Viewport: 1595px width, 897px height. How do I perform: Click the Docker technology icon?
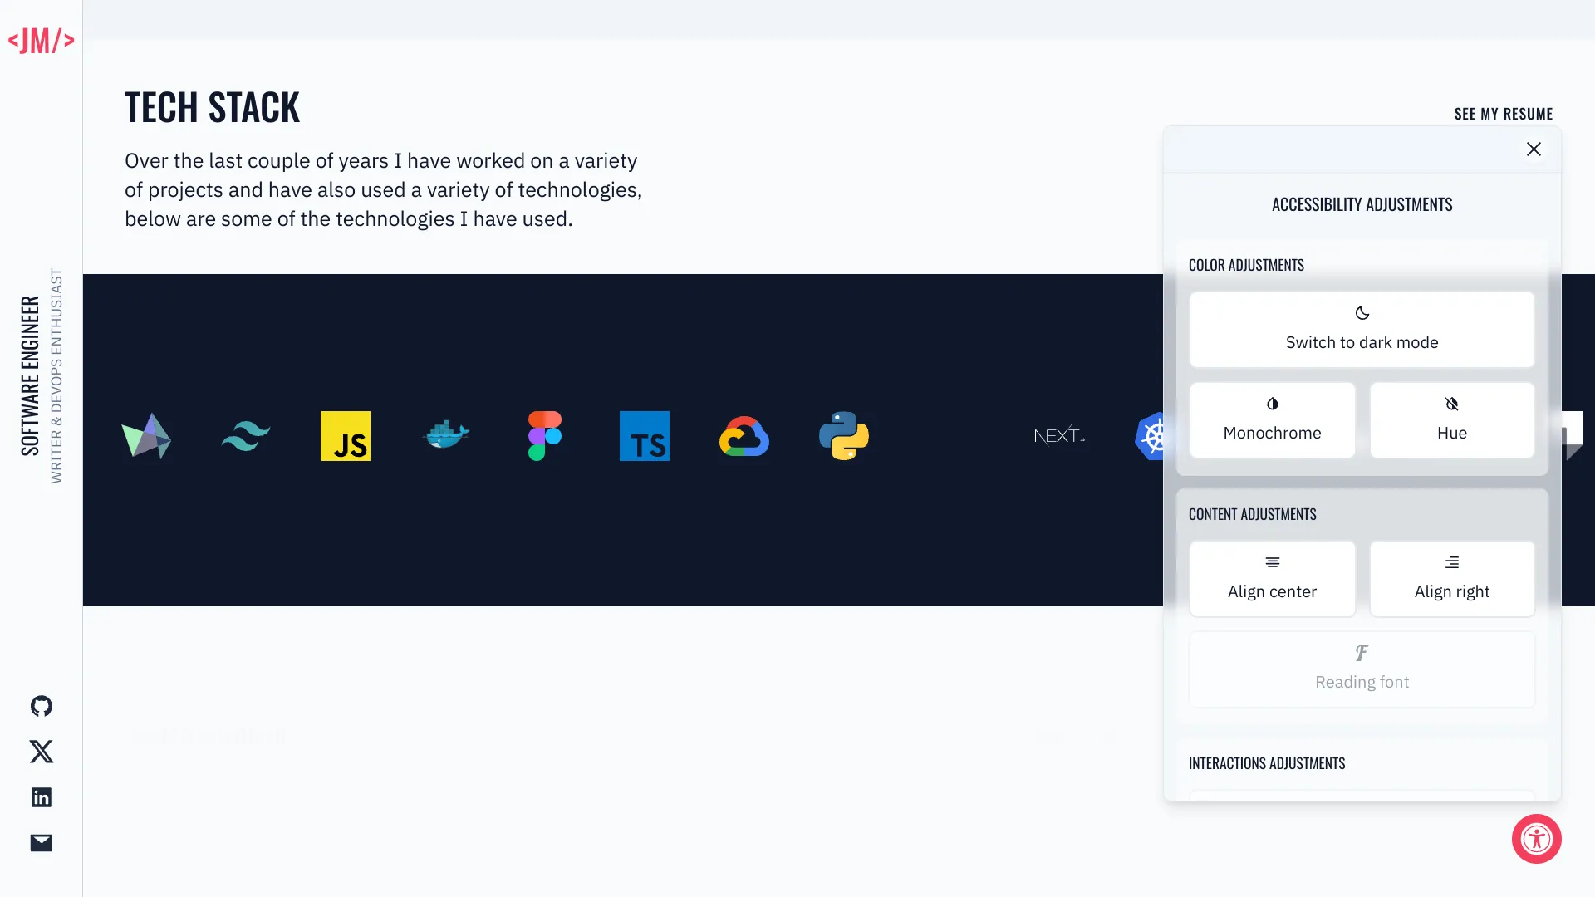tap(446, 436)
